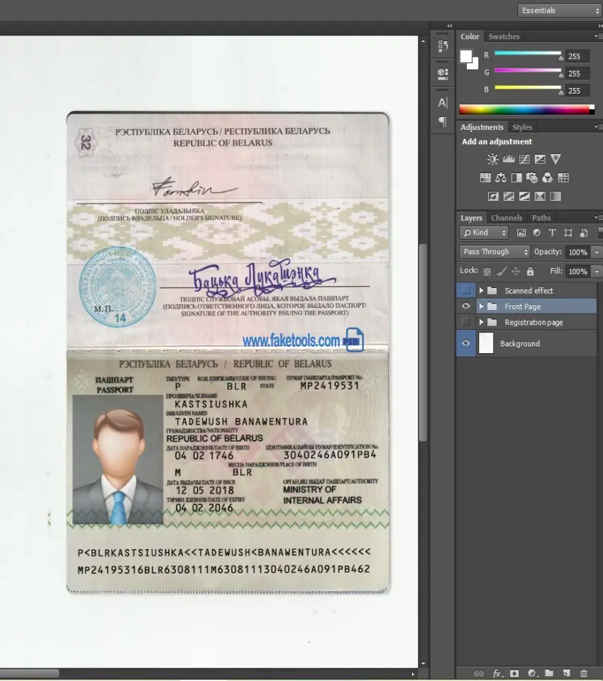Open the History panel icon
Viewport: 603px width, 681px height.
[x=443, y=47]
